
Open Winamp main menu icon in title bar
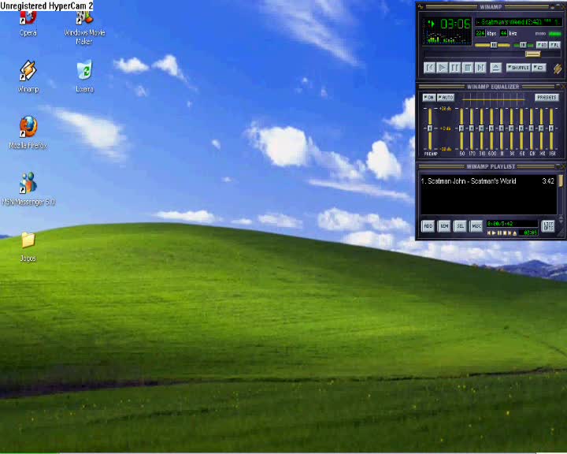coord(421,6)
